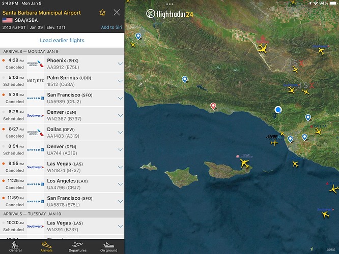The image size is (339, 254).
Task: Select Southwest logo for Las Vegas WN1874
Action: pos(36,167)
